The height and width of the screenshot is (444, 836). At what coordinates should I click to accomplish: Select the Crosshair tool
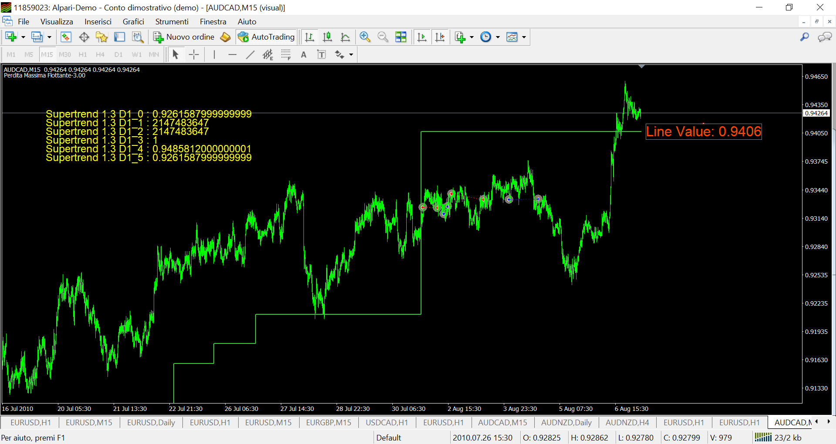point(194,54)
